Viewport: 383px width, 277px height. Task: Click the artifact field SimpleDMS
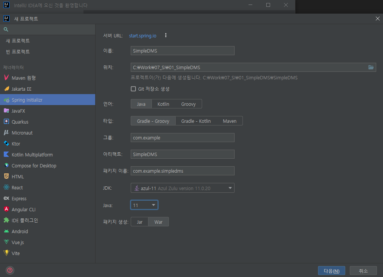tap(182, 154)
